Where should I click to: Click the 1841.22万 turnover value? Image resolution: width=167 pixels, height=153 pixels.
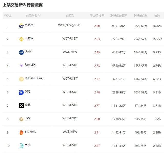click(x=119, y=106)
